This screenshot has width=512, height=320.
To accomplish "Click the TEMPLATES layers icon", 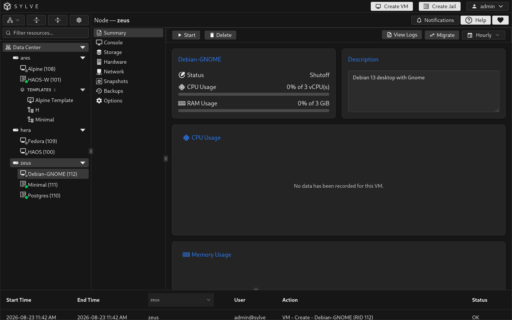I will point(22,90).
